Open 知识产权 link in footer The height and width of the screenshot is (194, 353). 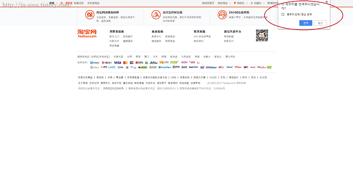pos(117,83)
